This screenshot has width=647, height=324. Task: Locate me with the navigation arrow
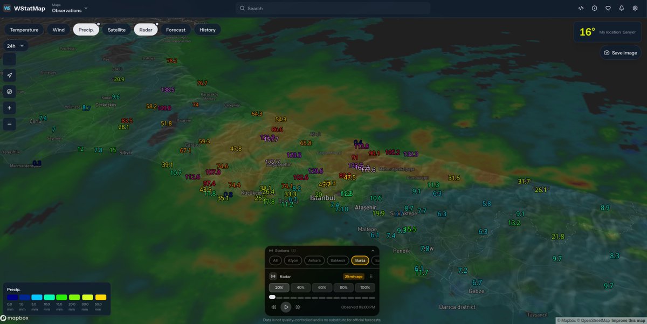click(10, 75)
